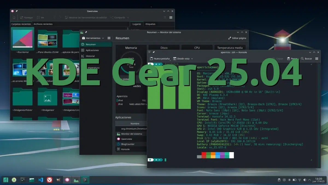Open the Gwenview hamburger menu
The height and width of the screenshot is (185, 328).
pos(171,18)
